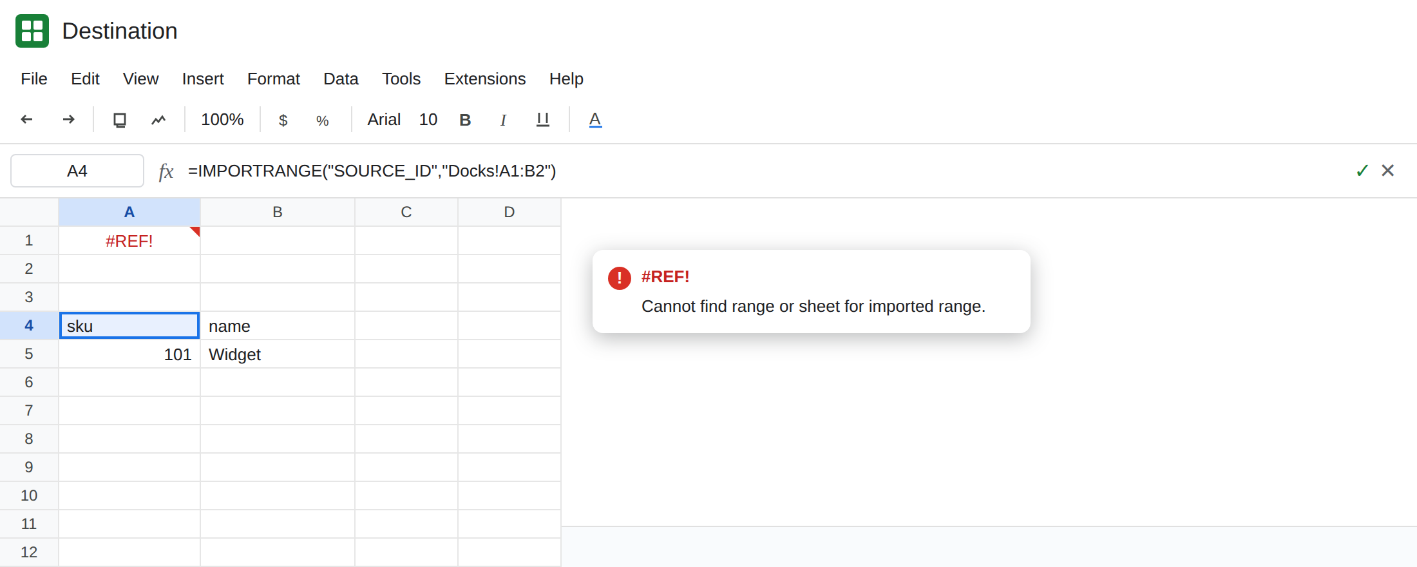Select column D header
Image resolution: width=1417 pixels, height=567 pixels.
pos(509,212)
